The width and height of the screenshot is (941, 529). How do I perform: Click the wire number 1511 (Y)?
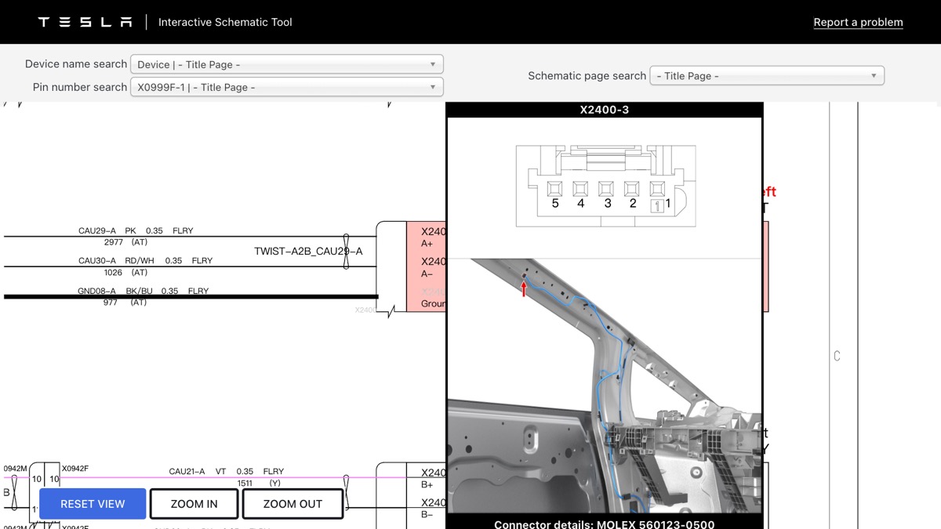click(x=259, y=483)
